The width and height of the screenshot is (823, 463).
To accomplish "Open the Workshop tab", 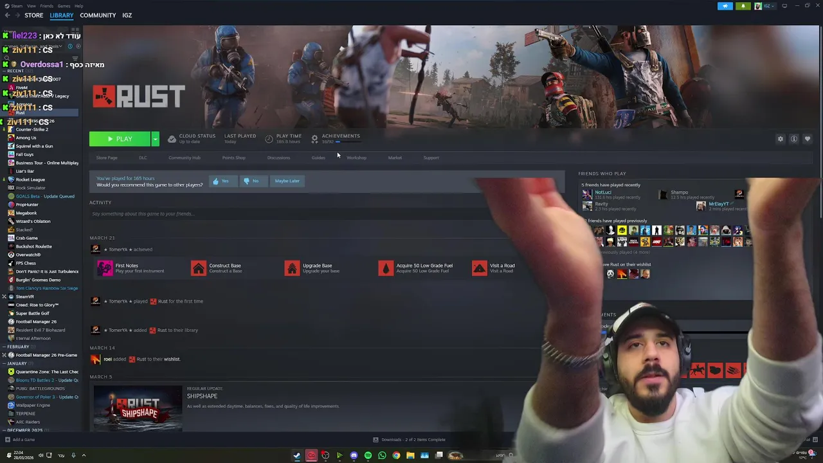I will [356, 158].
